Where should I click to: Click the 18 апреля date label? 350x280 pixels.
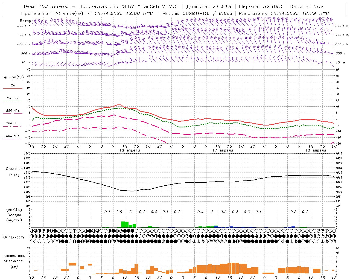coord(316,150)
